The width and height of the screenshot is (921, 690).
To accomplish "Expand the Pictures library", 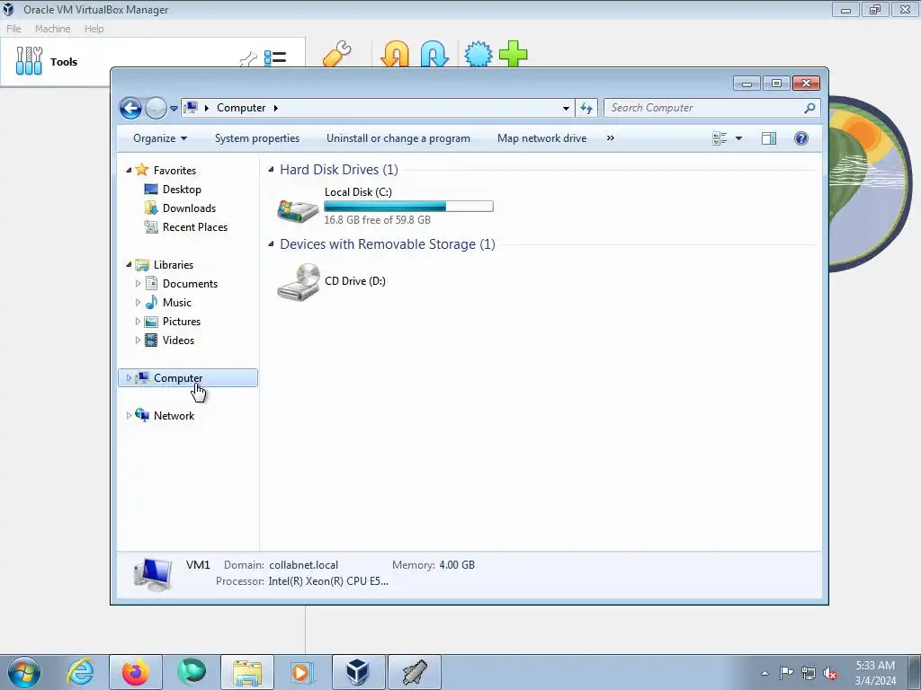I will pos(138,322).
